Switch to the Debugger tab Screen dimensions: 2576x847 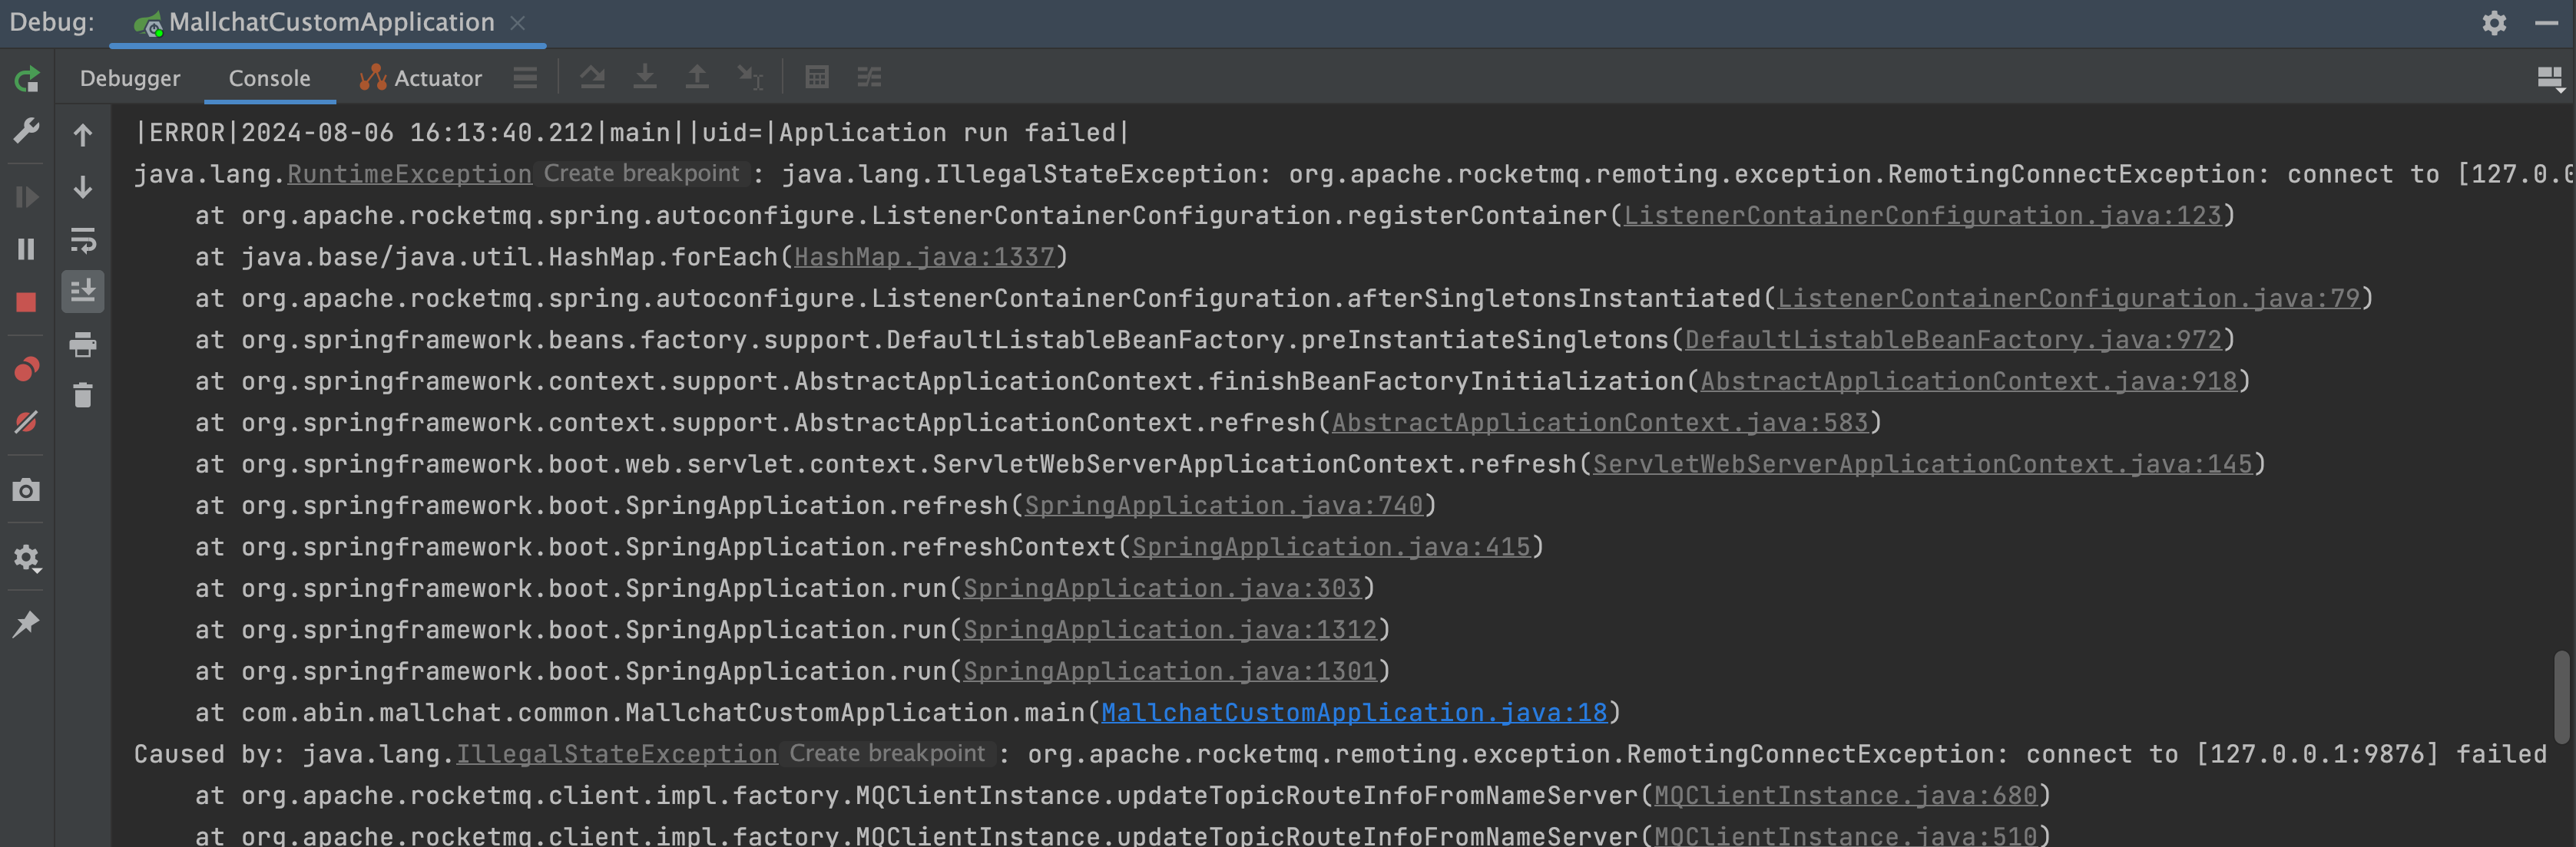[130, 78]
